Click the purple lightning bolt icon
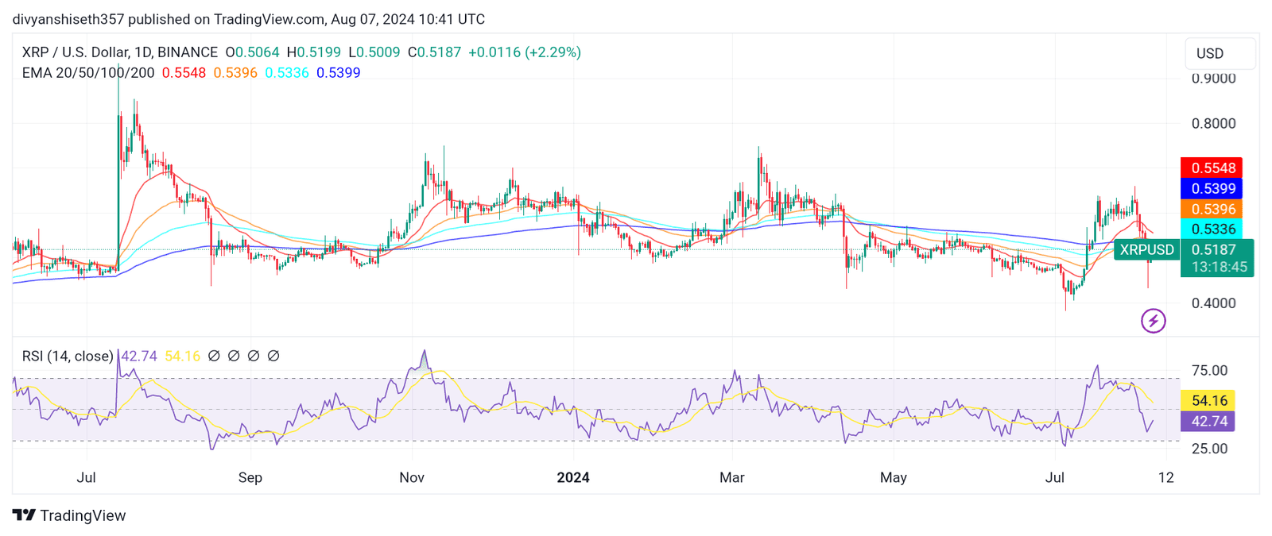Screen dimensions: 1272x536 1153,321
